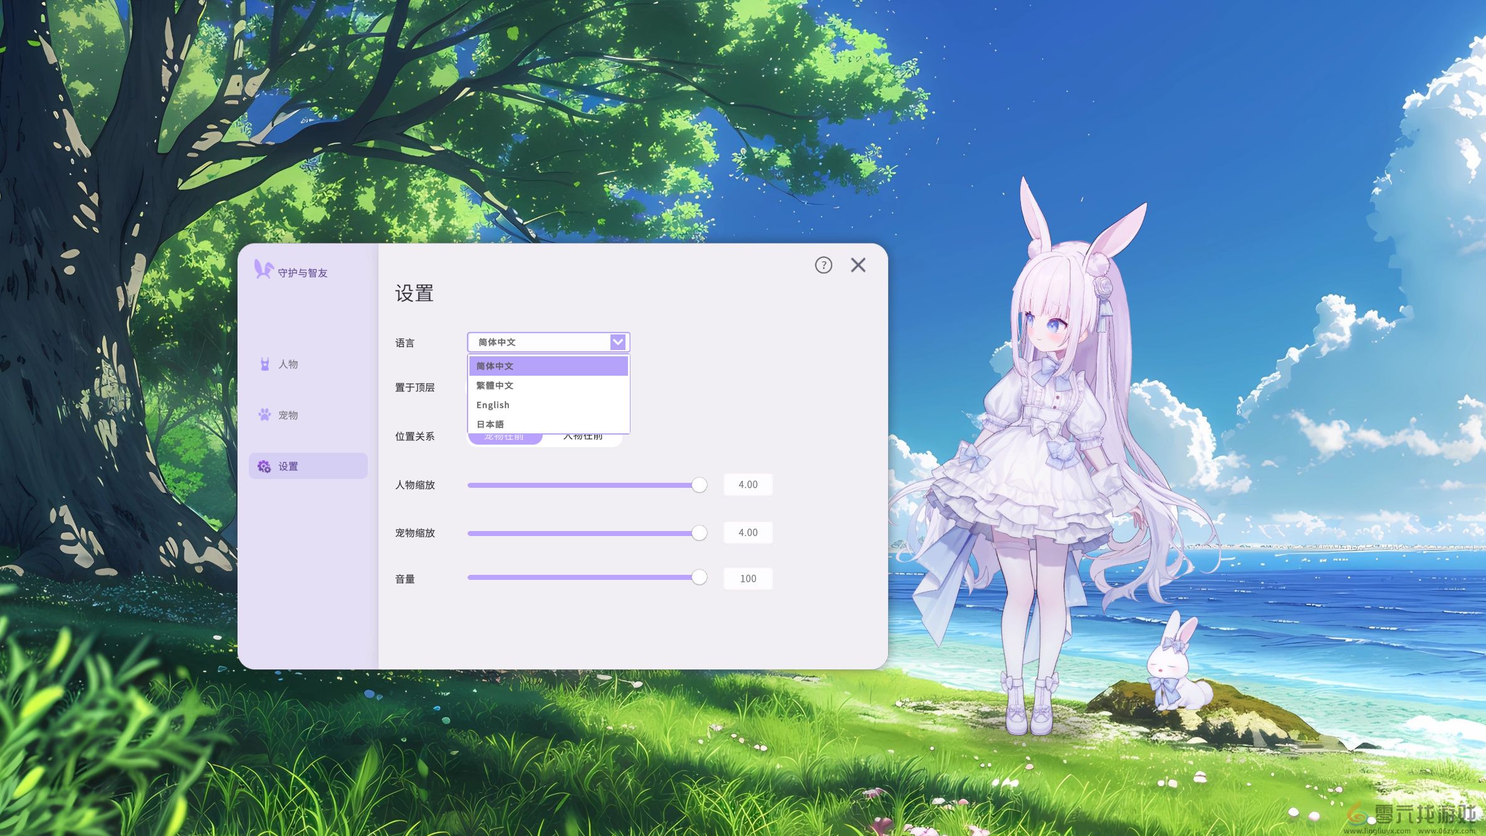Open the help question mark icon
Image resolution: width=1486 pixels, height=836 pixels.
click(824, 265)
